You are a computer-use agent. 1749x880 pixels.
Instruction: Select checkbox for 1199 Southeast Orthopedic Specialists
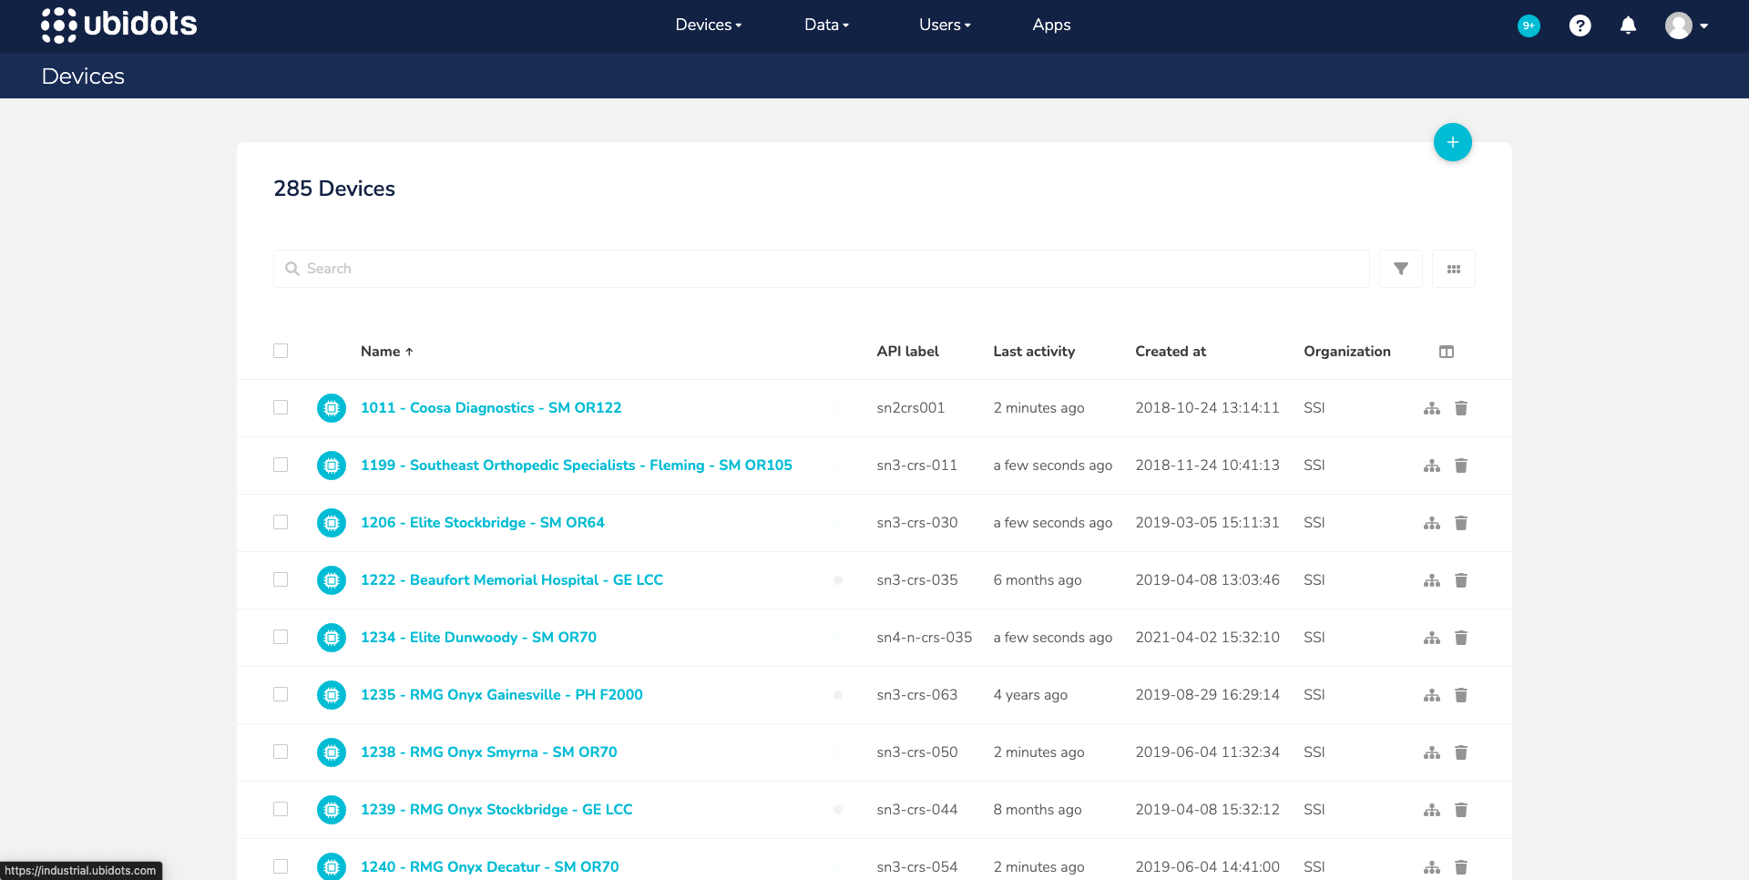pyautogui.click(x=281, y=465)
